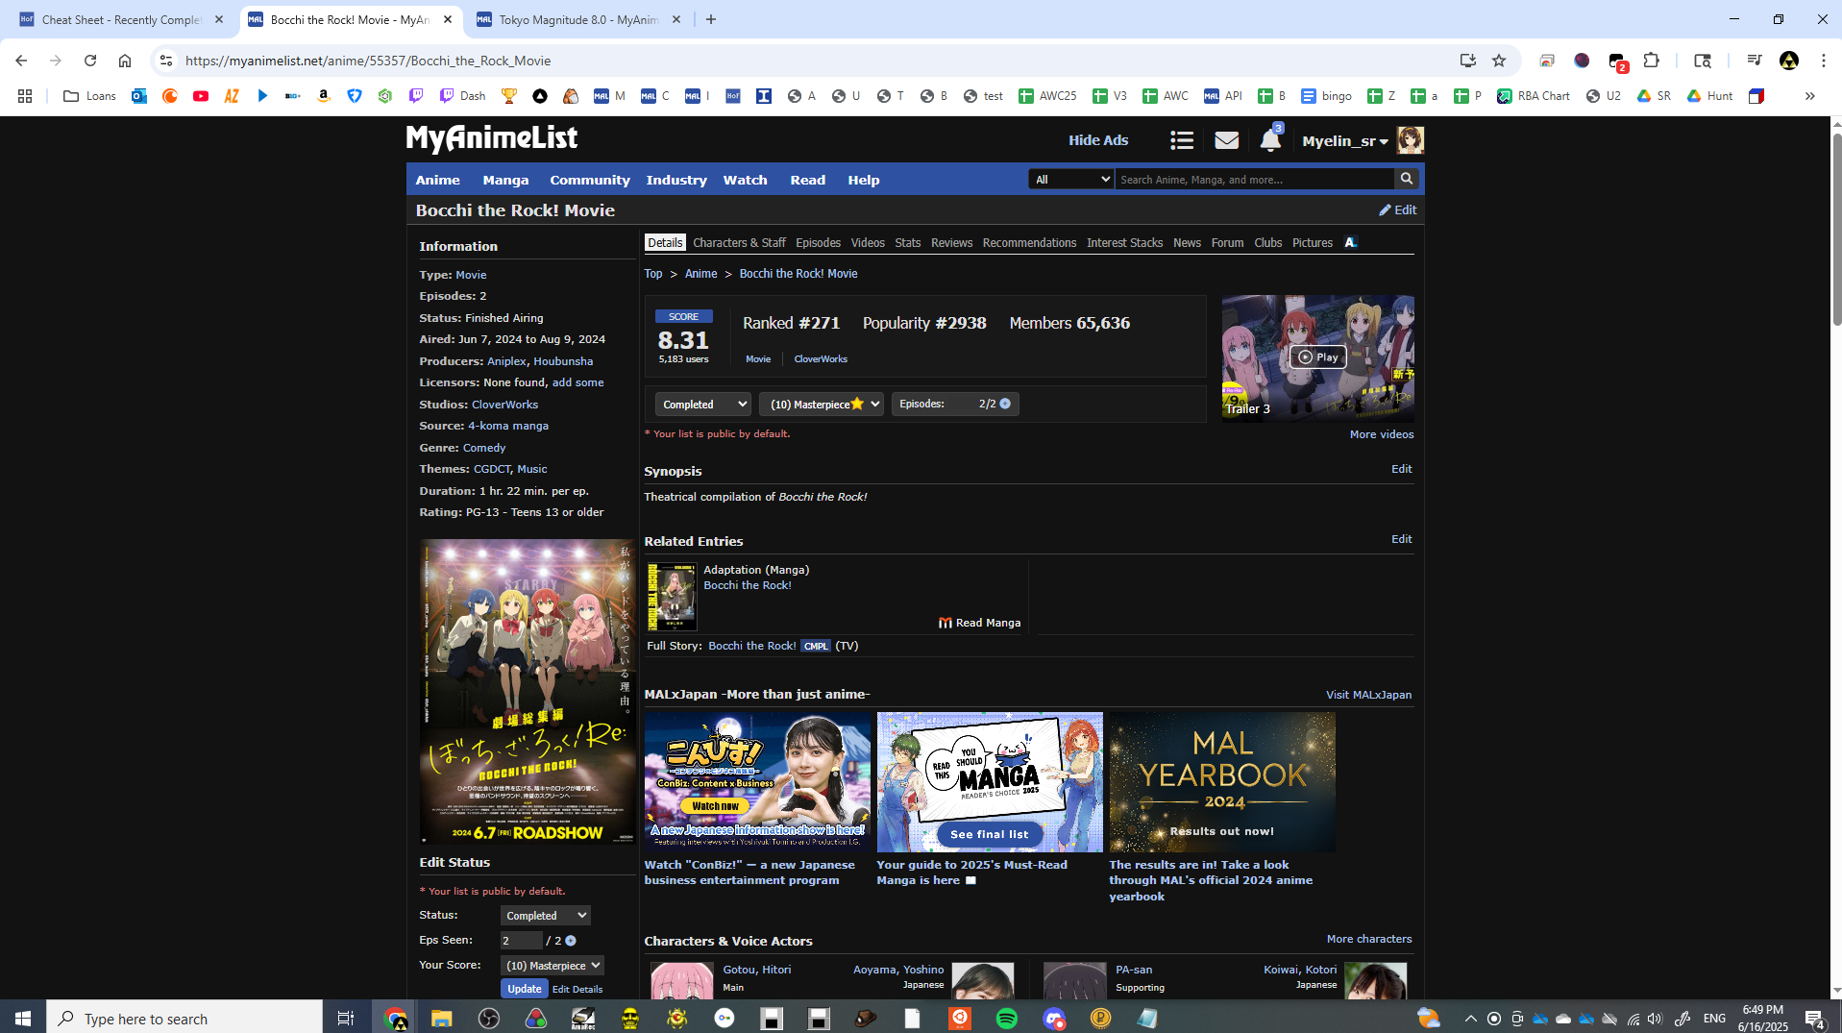Viewport: 1842px width, 1033px height.
Task: Click the Update button
Action: (525, 989)
